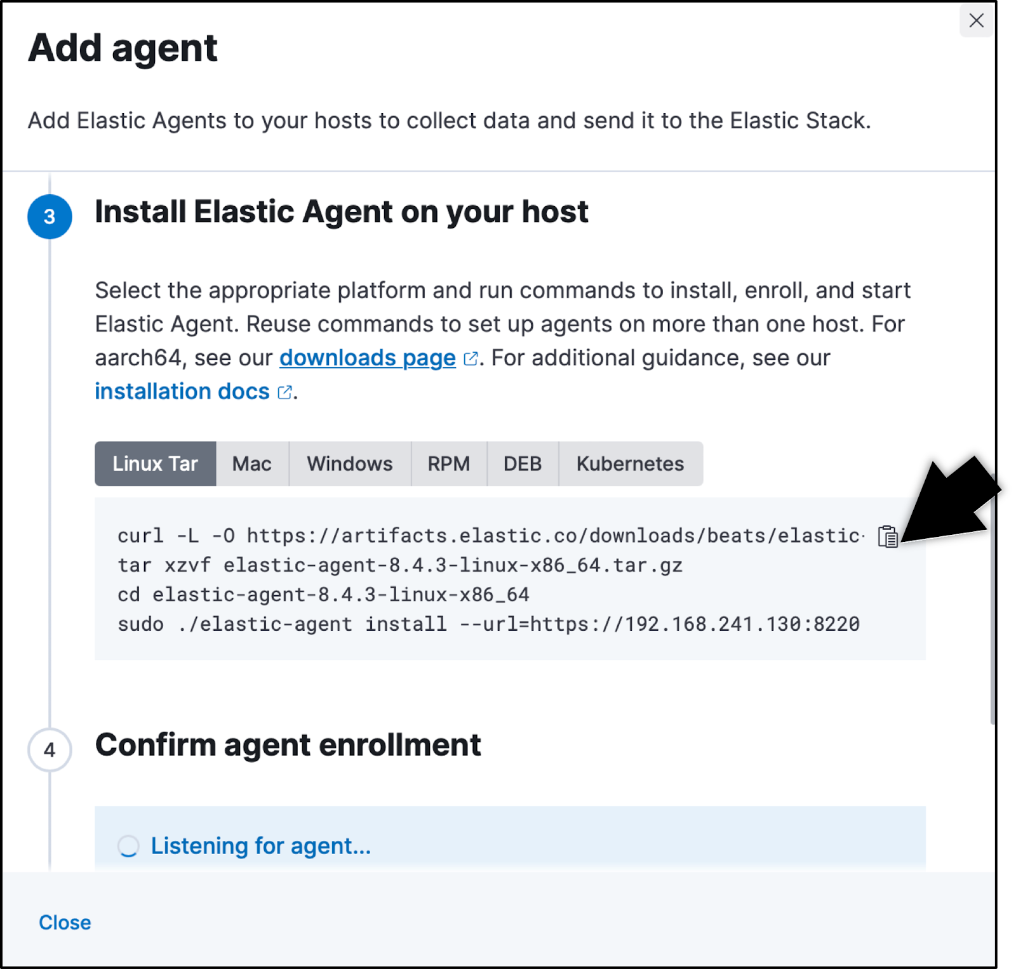The image size is (1016, 969).
Task: Click the sudo elastic-agent install command line
Action: click(x=488, y=624)
